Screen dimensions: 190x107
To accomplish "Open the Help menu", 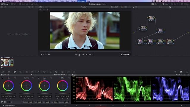I will point(88,1).
